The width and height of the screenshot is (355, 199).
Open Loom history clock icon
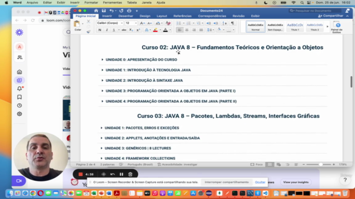(x=19, y=106)
